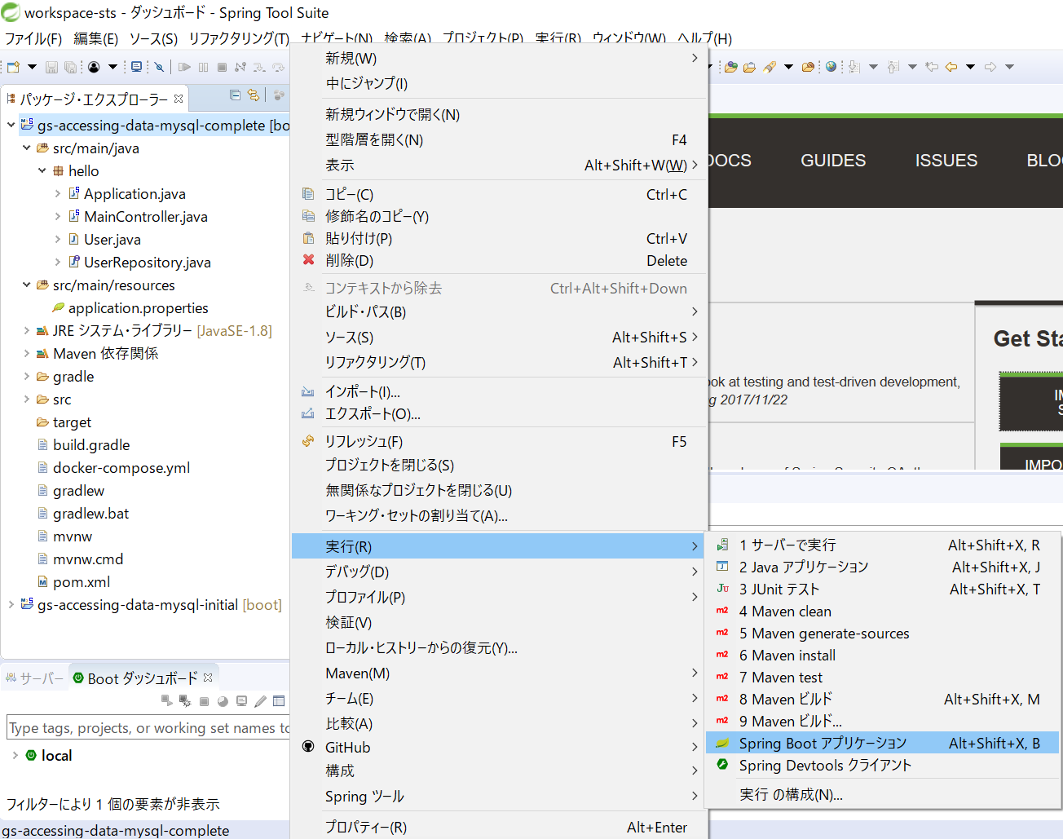Collapse the src/main/java source folder
This screenshot has height=839, width=1063.
point(27,148)
